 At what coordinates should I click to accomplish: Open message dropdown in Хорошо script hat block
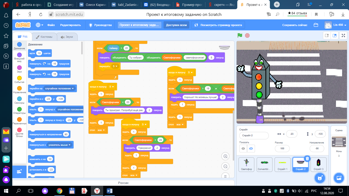click(191, 72)
